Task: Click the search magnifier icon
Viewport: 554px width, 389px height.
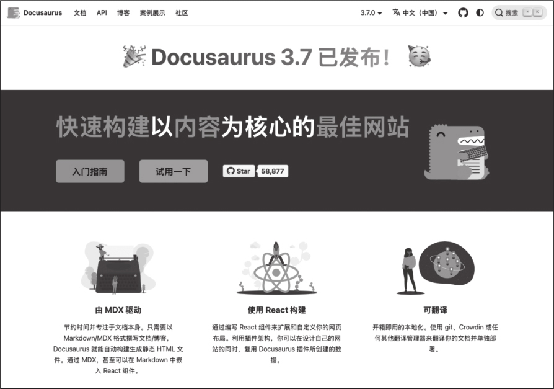Action: tap(499, 12)
